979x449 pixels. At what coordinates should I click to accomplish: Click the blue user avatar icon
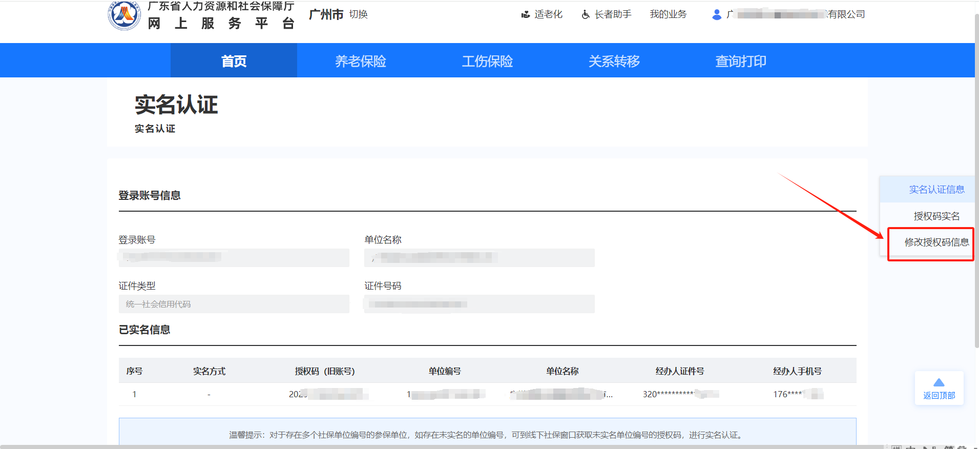click(x=717, y=15)
